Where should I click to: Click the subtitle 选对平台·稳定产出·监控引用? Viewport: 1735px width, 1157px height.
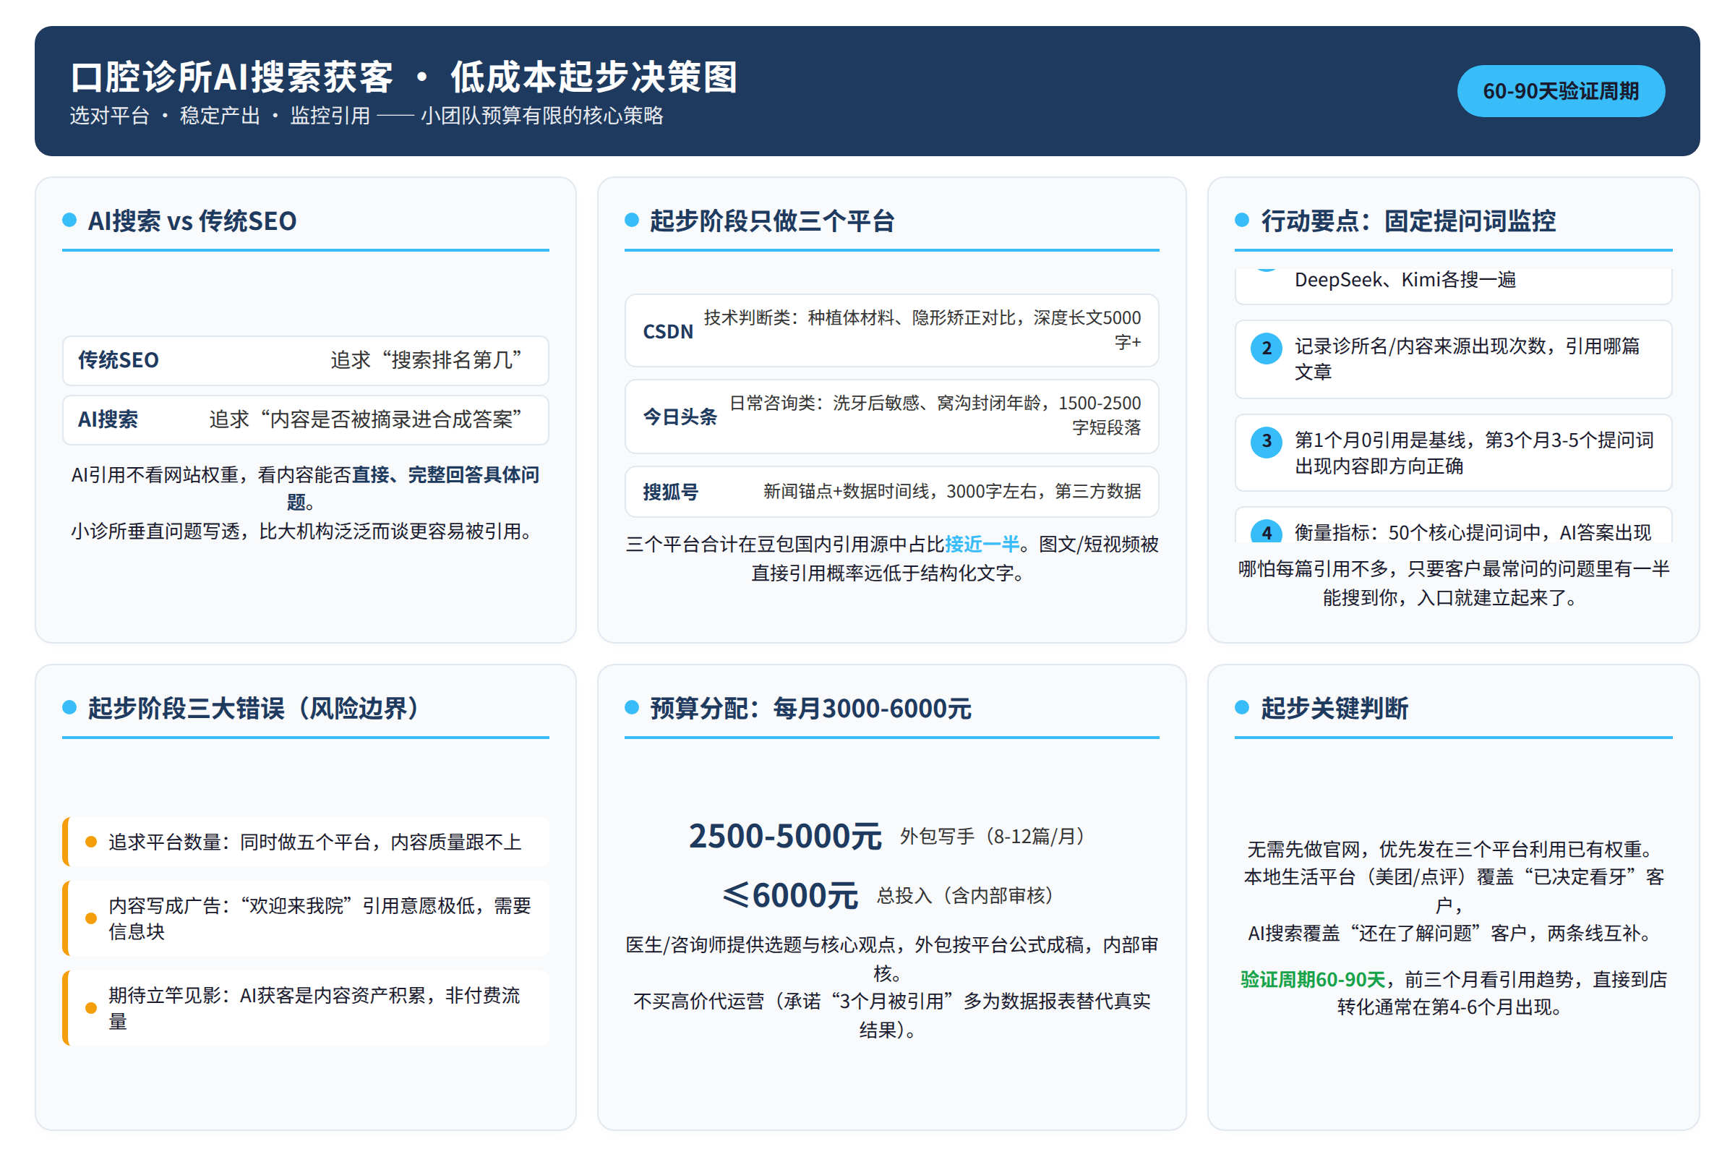220,116
